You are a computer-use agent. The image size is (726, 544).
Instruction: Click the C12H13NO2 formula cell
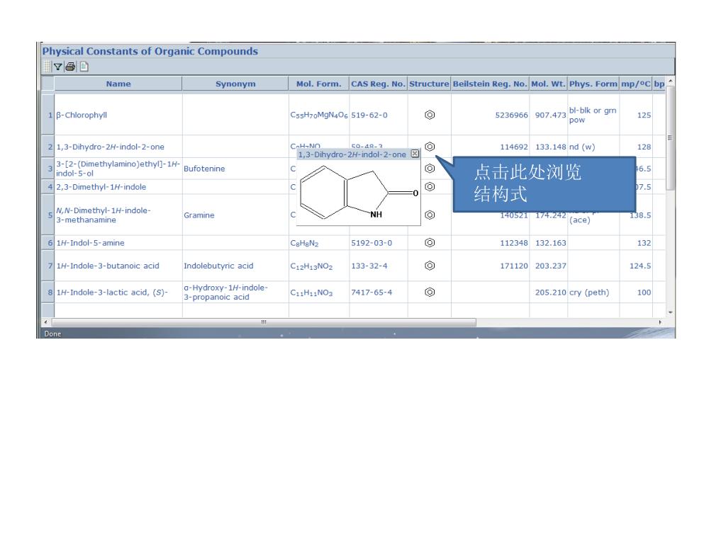point(318,266)
